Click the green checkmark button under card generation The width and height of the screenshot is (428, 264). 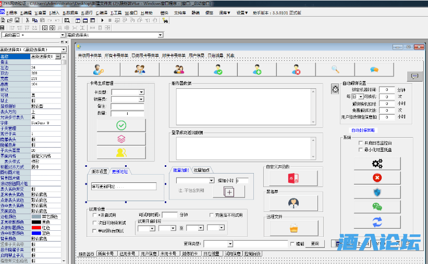tap(121, 125)
